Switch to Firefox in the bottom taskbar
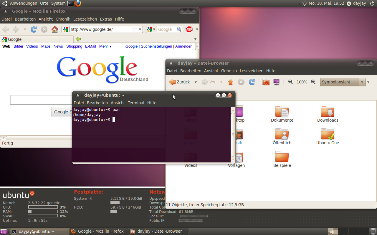Viewport: 377px width, 235px height. [x=99, y=231]
